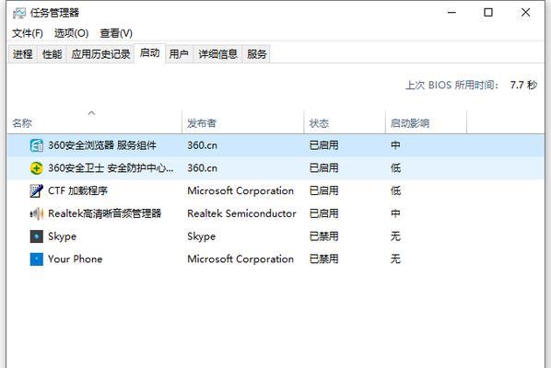The width and height of the screenshot is (551, 368).
Task: Select the 360安全浏览器 startup entry icon
Action: [37, 145]
